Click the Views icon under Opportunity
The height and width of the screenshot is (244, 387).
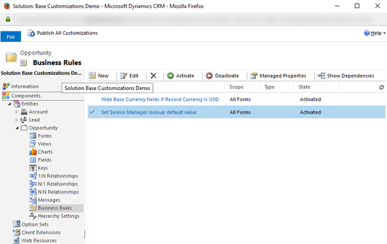click(x=33, y=144)
